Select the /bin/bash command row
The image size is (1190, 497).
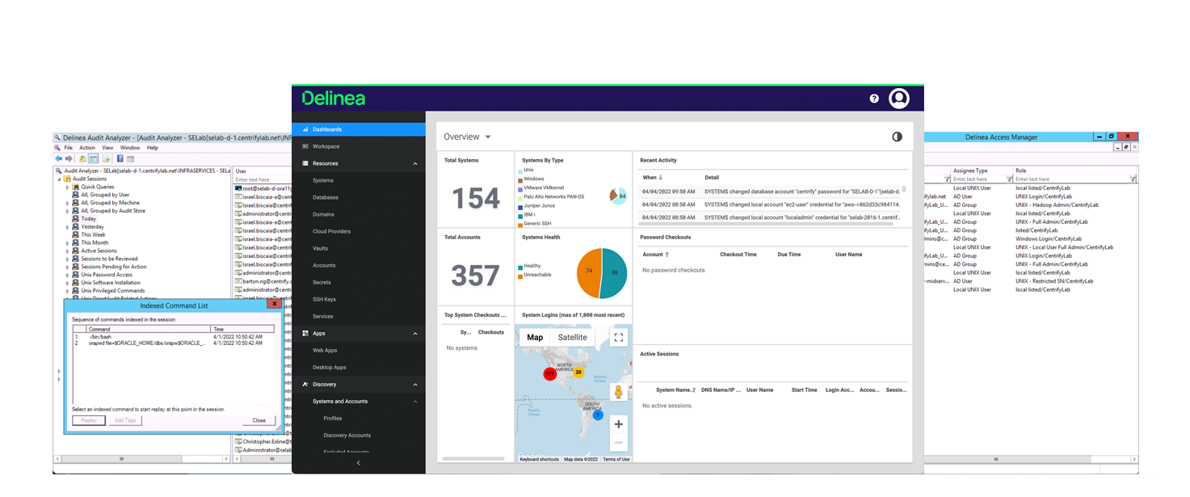(x=174, y=336)
